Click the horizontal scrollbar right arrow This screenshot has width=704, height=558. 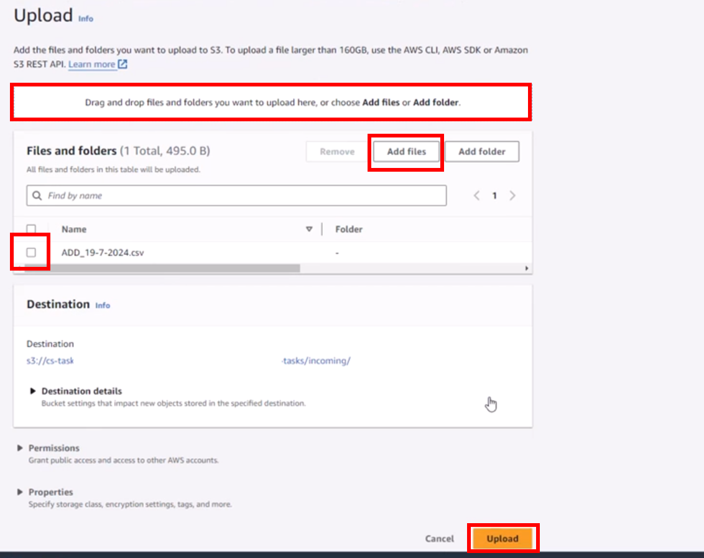click(527, 268)
